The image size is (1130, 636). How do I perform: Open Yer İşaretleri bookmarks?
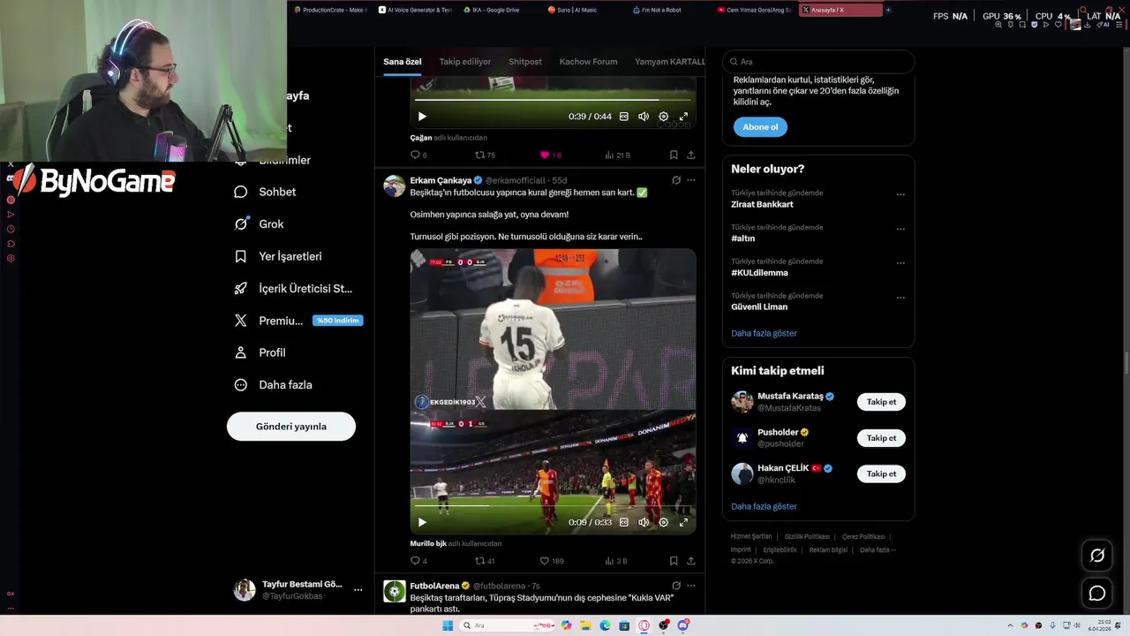[x=278, y=256]
